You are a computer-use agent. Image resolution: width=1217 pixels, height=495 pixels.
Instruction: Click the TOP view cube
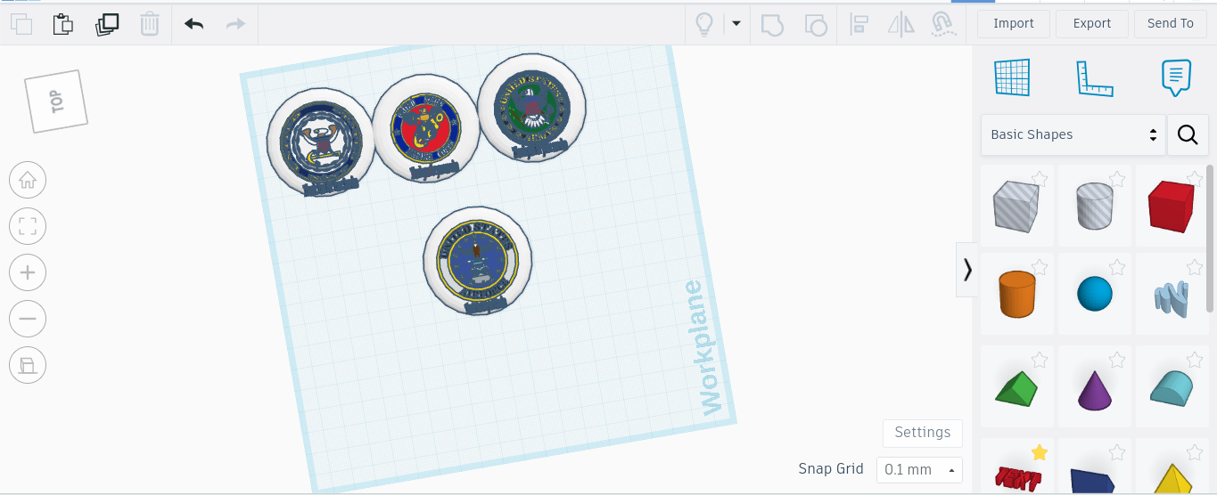coord(57,101)
